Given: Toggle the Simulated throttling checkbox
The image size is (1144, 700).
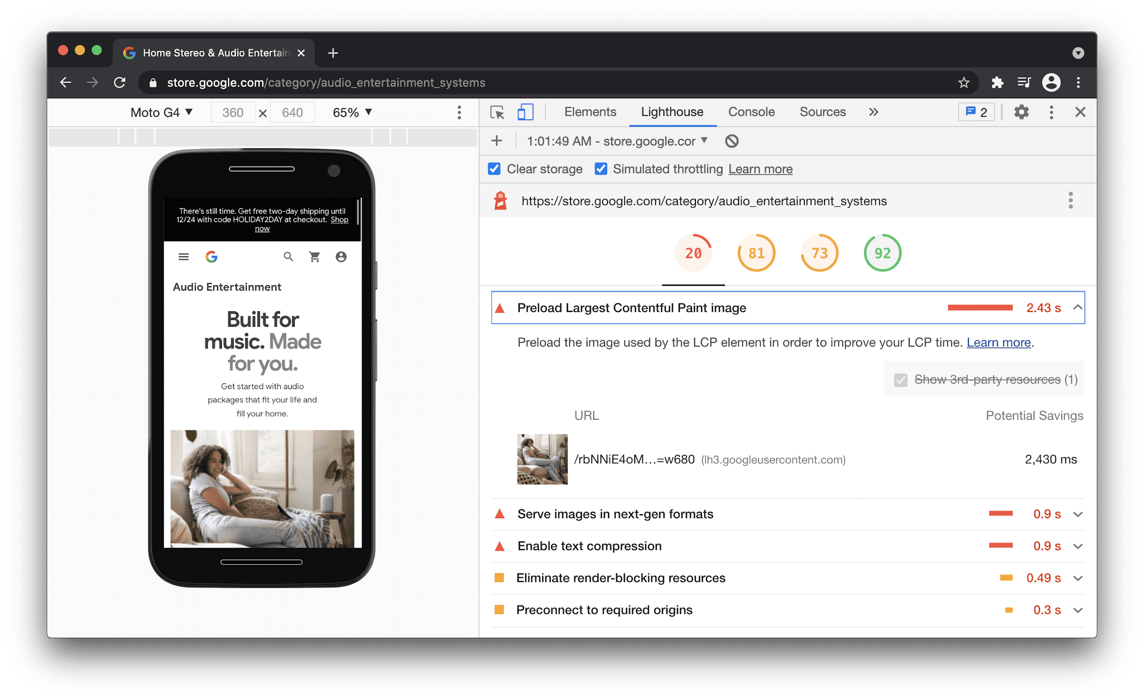Looking at the screenshot, I should [600, 169].
